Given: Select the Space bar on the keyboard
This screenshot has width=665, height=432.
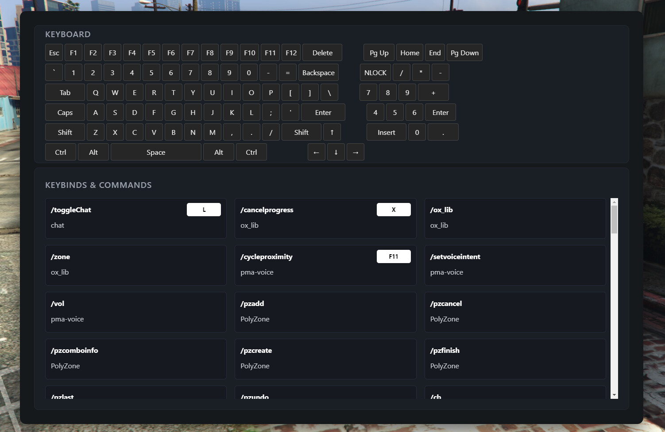Looking at the screenshot, I should click(x=155, y=152).
